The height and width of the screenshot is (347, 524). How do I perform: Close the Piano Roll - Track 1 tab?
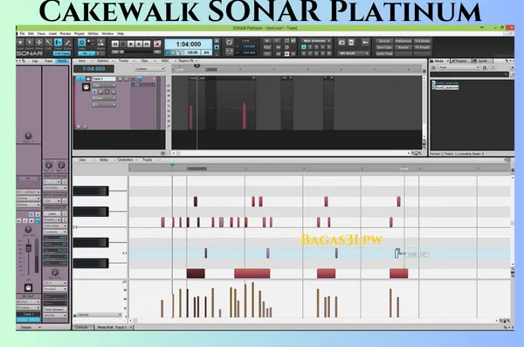click(131, 327)
